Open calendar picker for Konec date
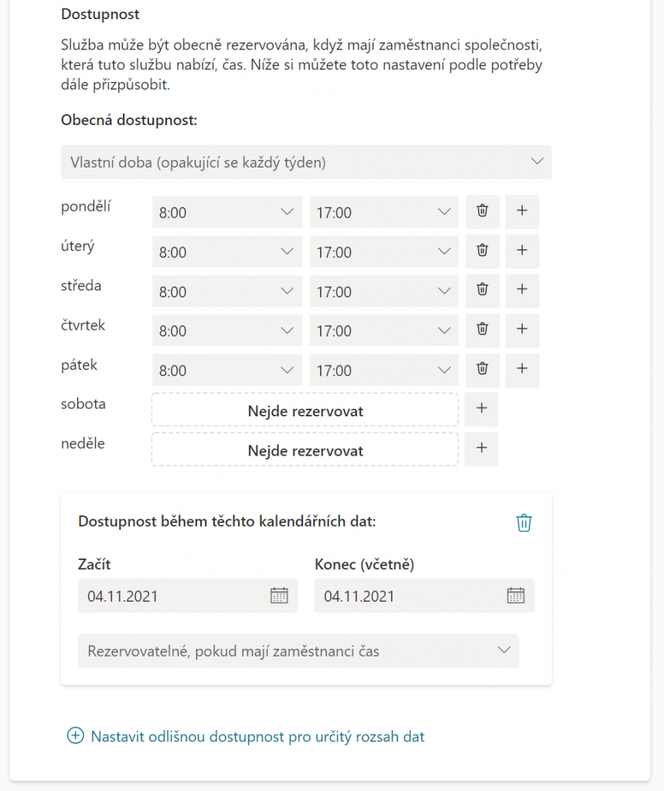The width and height of the screenshot is (664, 791). tap(516, 596)
